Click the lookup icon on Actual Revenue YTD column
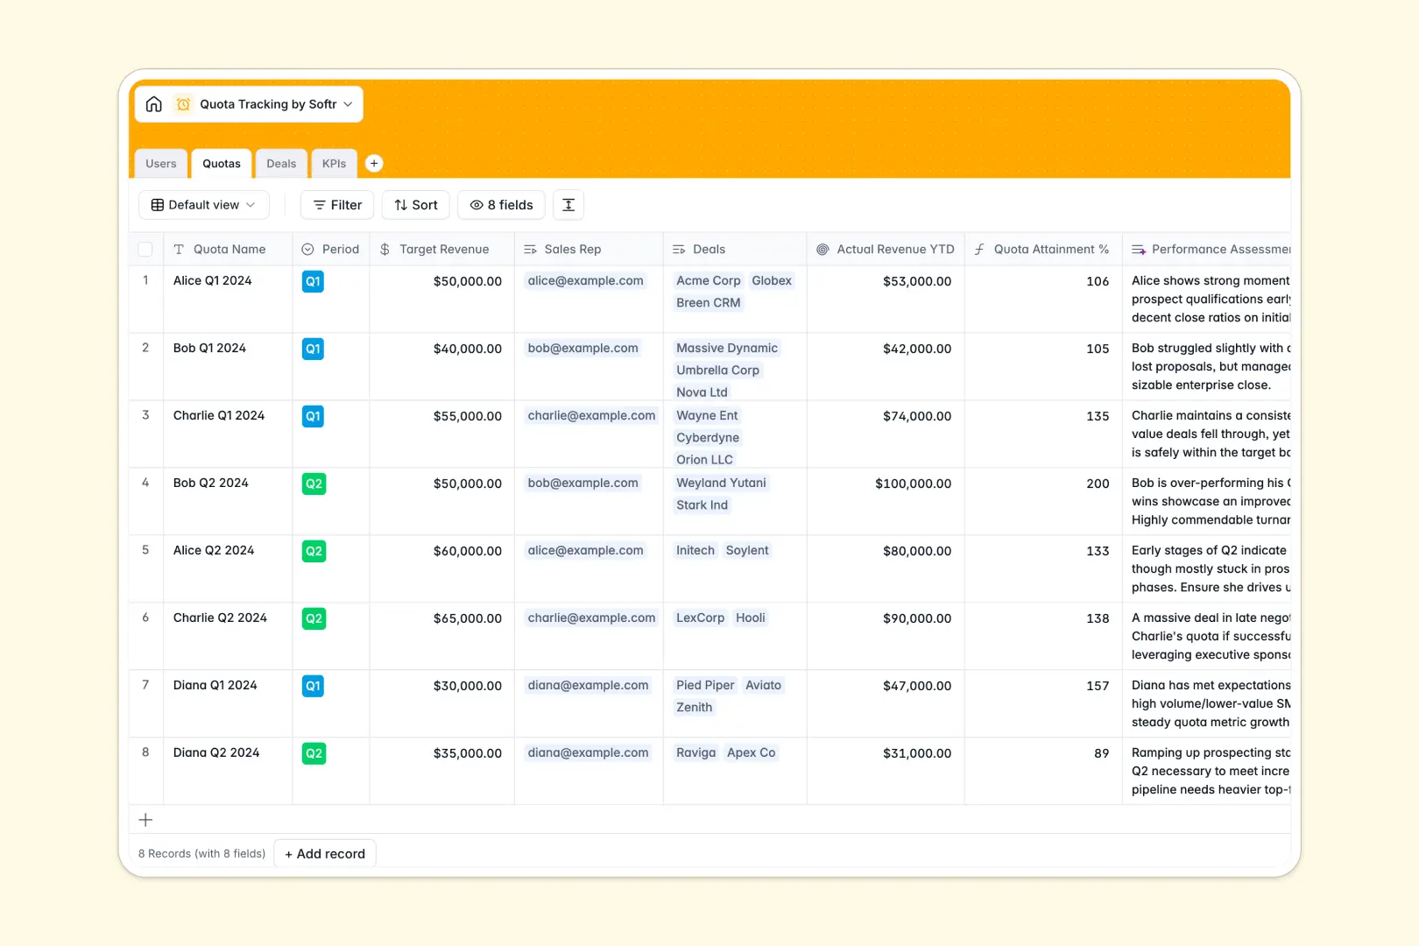Image resolution: width=1419 pixels, height=946 pixels. [822, 249]
